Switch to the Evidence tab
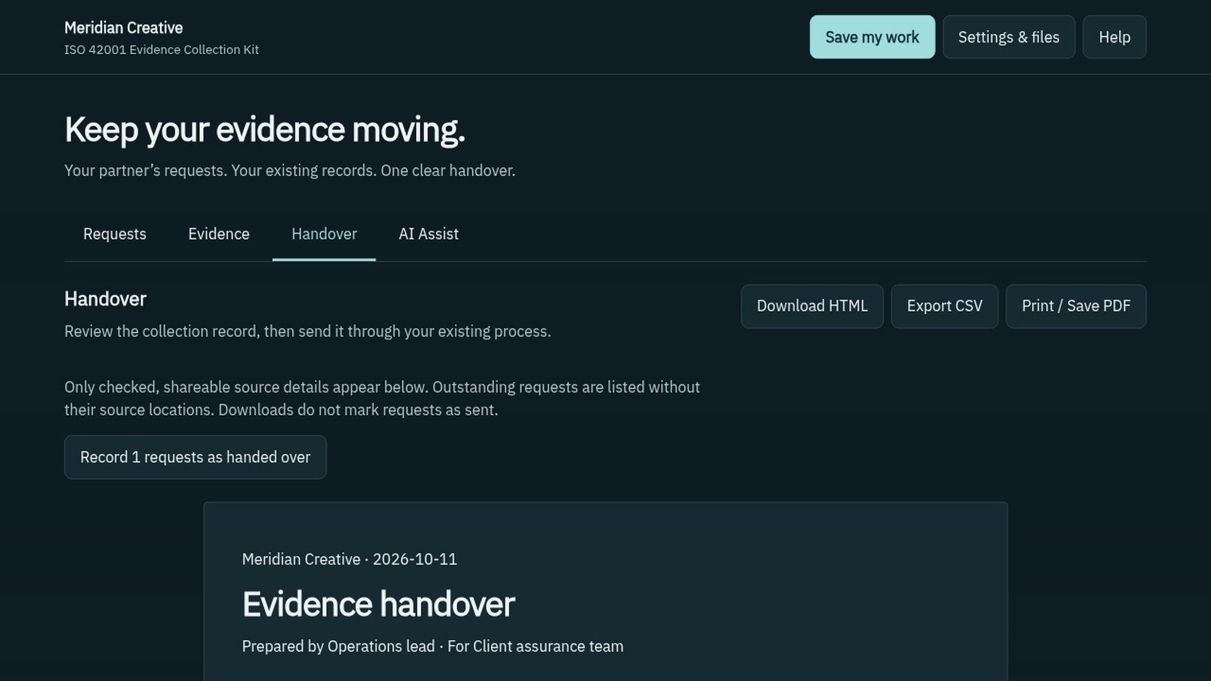 219,234
